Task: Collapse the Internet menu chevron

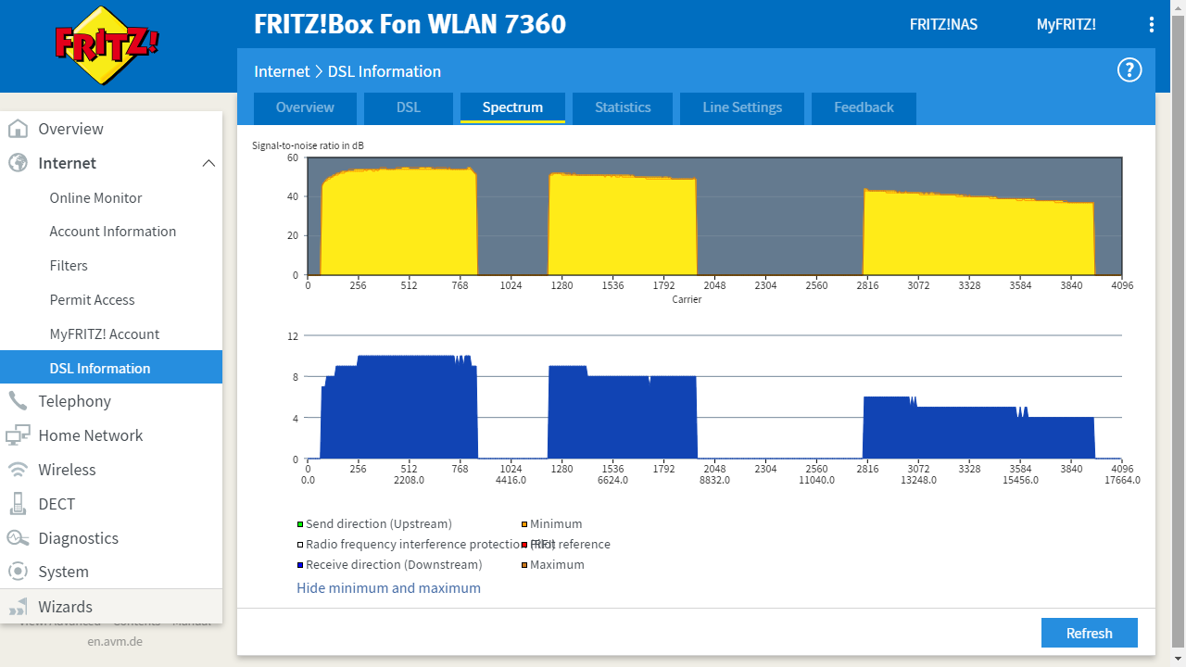Action: pos(208,163)
